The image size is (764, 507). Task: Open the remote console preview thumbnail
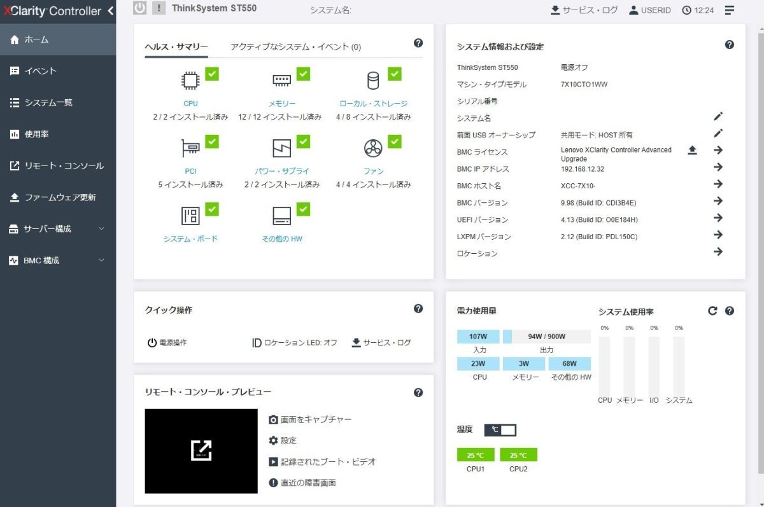201,451
